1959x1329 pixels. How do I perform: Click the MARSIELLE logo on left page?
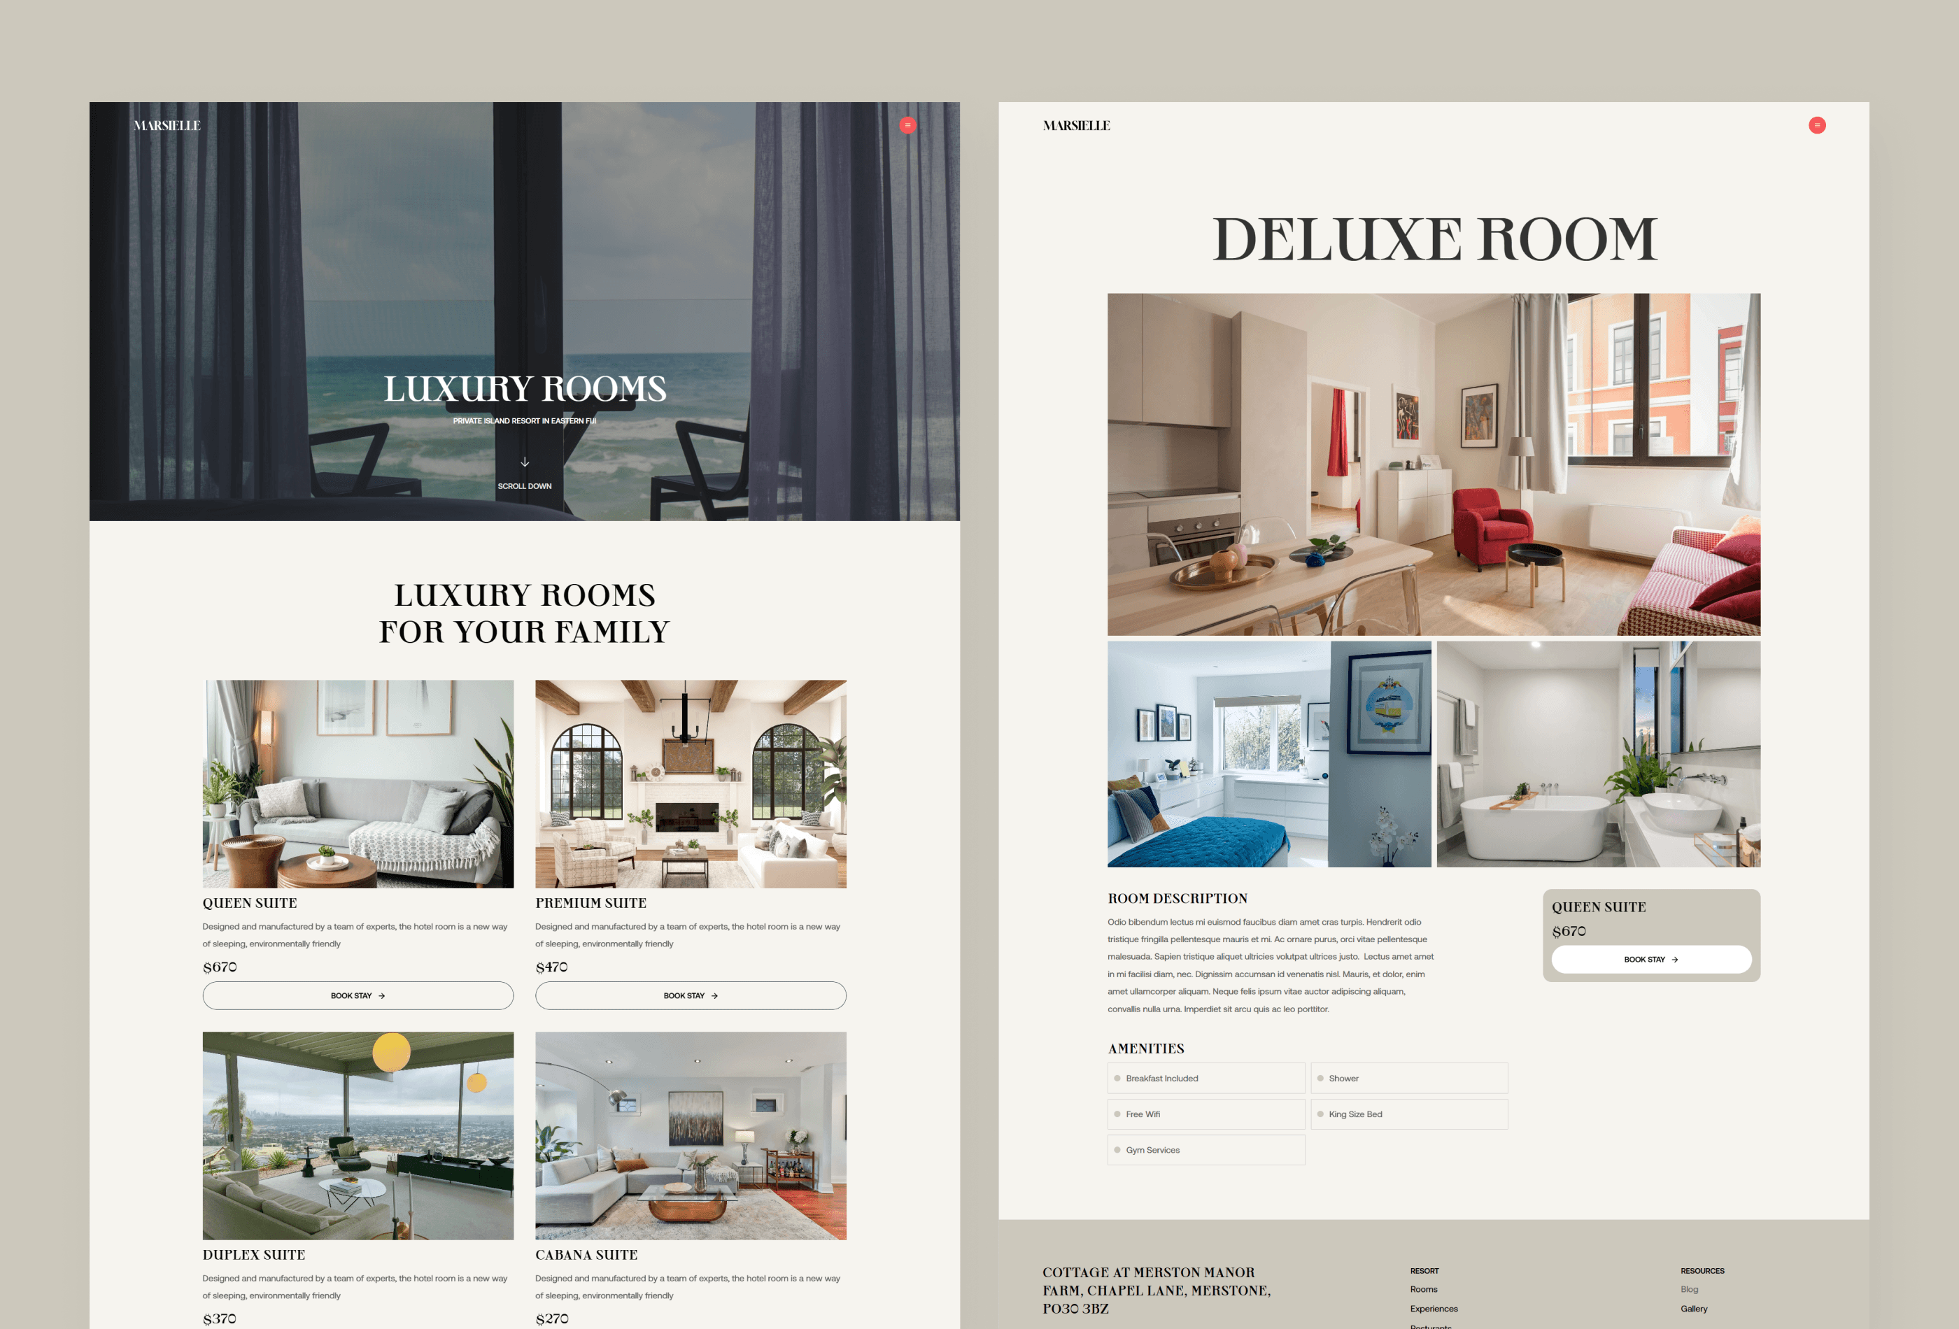(x=166, y=125)
